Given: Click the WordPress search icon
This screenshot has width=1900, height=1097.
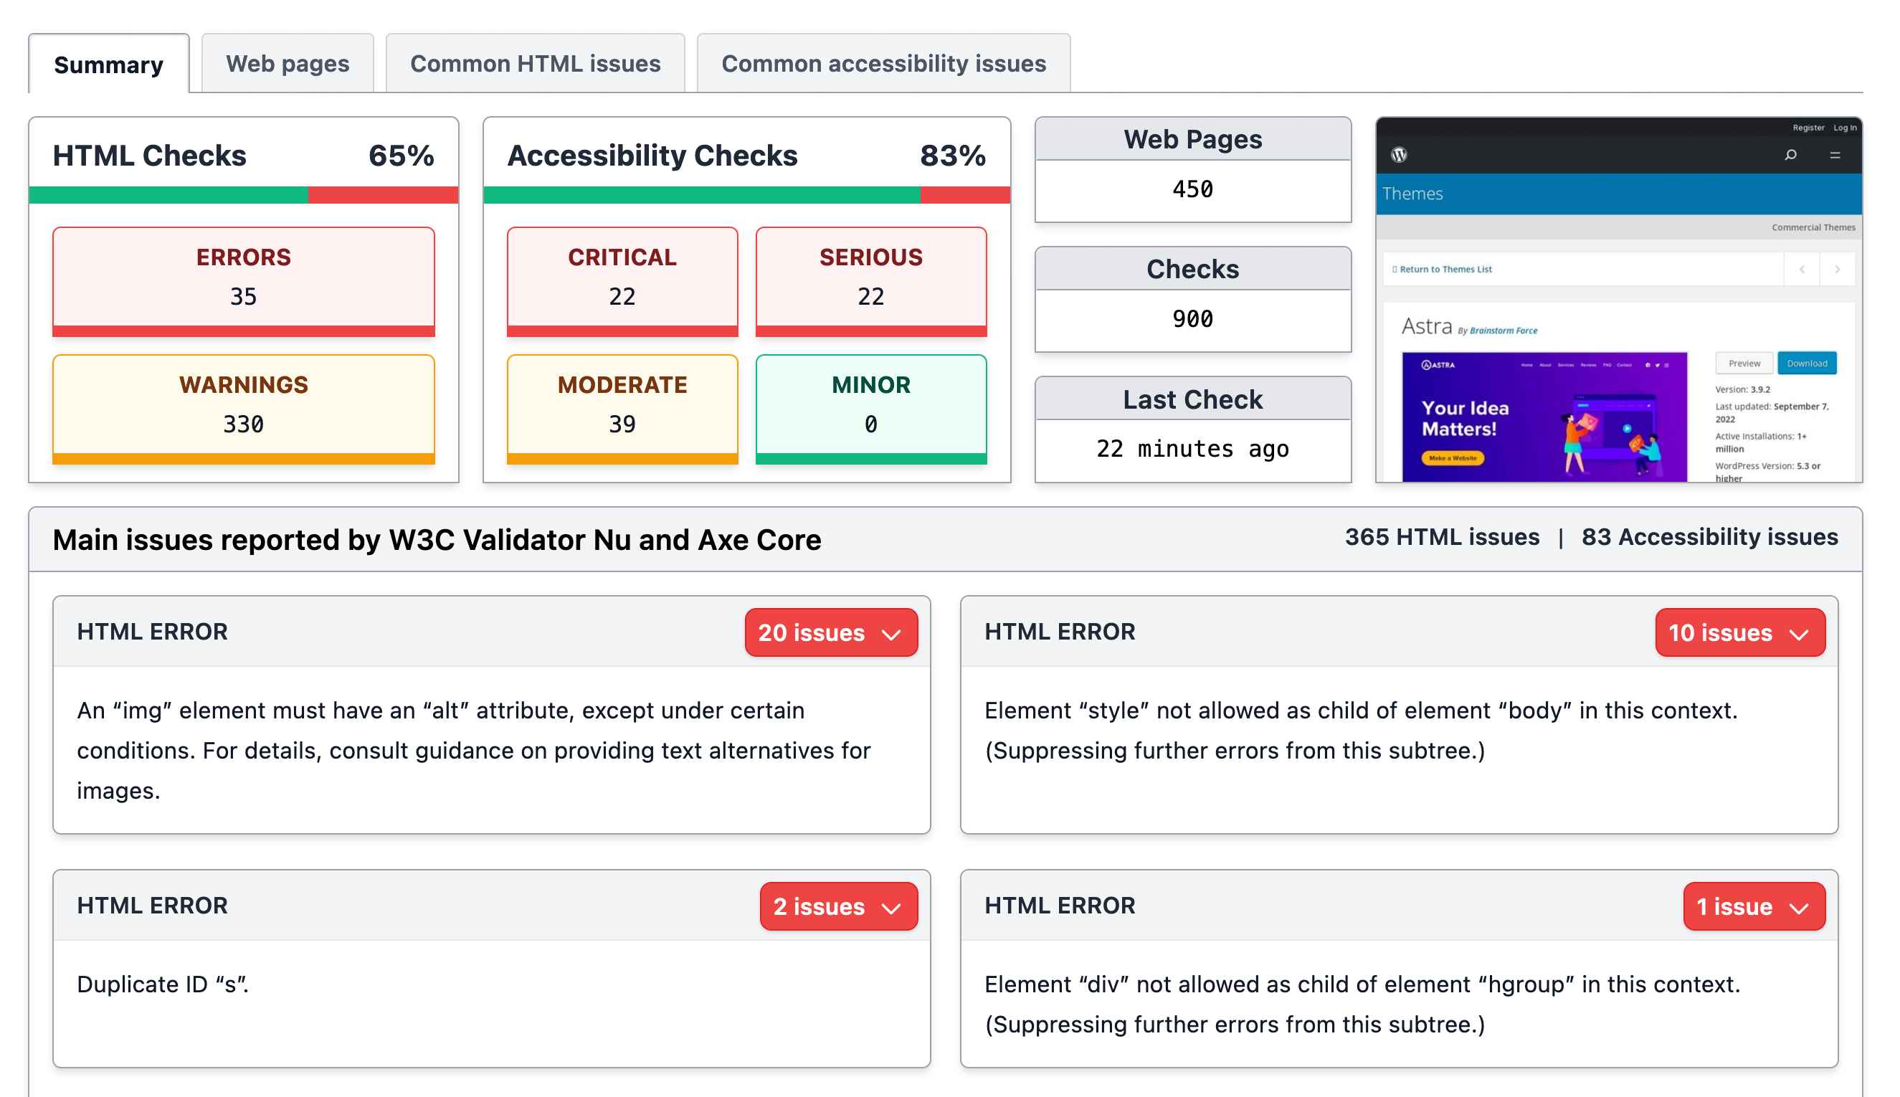Looking at the screenshot, I should tap(1789, 157).
